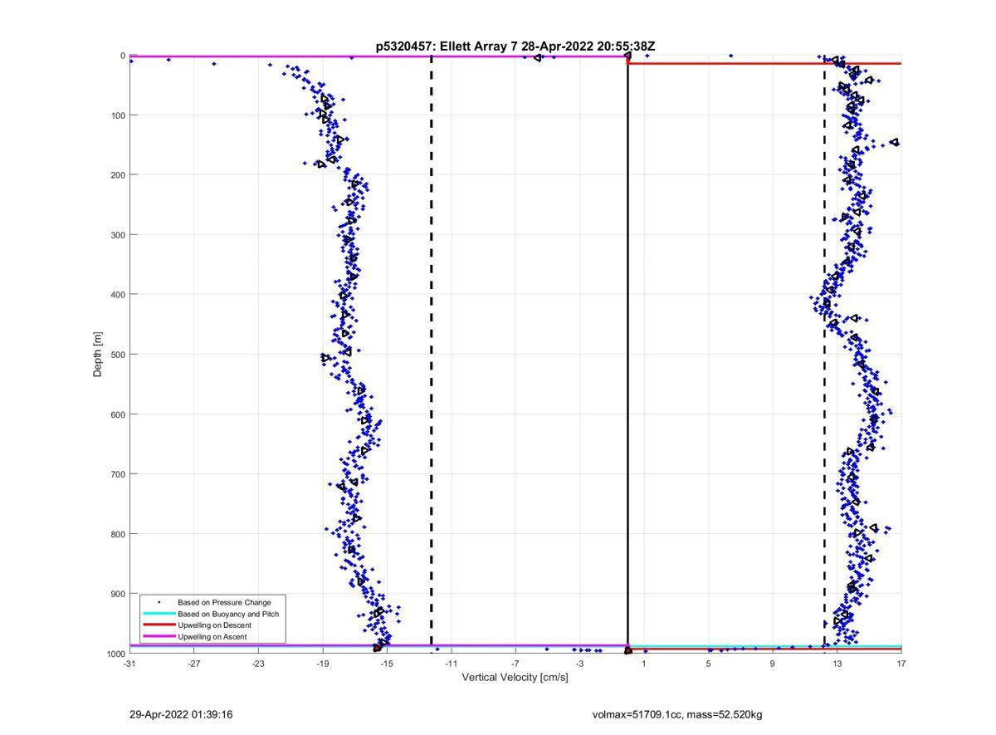The height and width of the screenshot is (735, 996).
Task: Click the x-axis tick label '-31'
Action: 129,664
